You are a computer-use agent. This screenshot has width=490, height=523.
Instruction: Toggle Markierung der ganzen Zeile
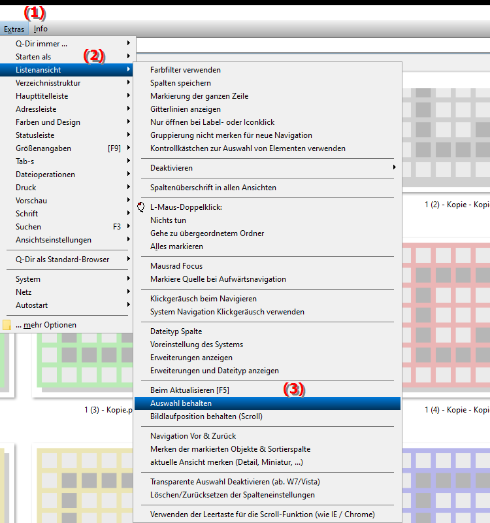pos(267,95)
